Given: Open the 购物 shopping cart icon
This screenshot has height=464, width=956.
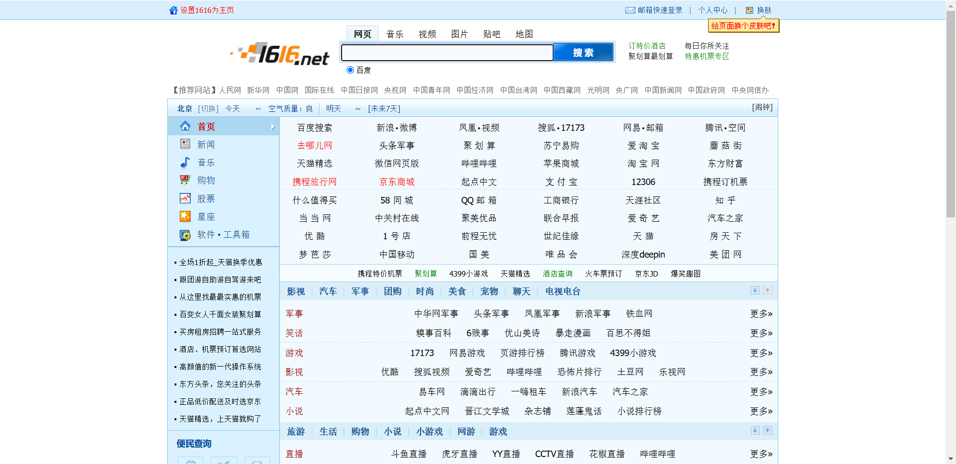Looking at the screenshot, I should click(x=185, y=180).
